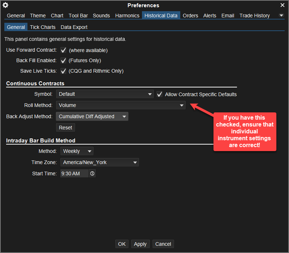The height and width of the screenshot is (253, 289).
Task: Toggle Use Forward Contract checkbox
Action: 64,50
